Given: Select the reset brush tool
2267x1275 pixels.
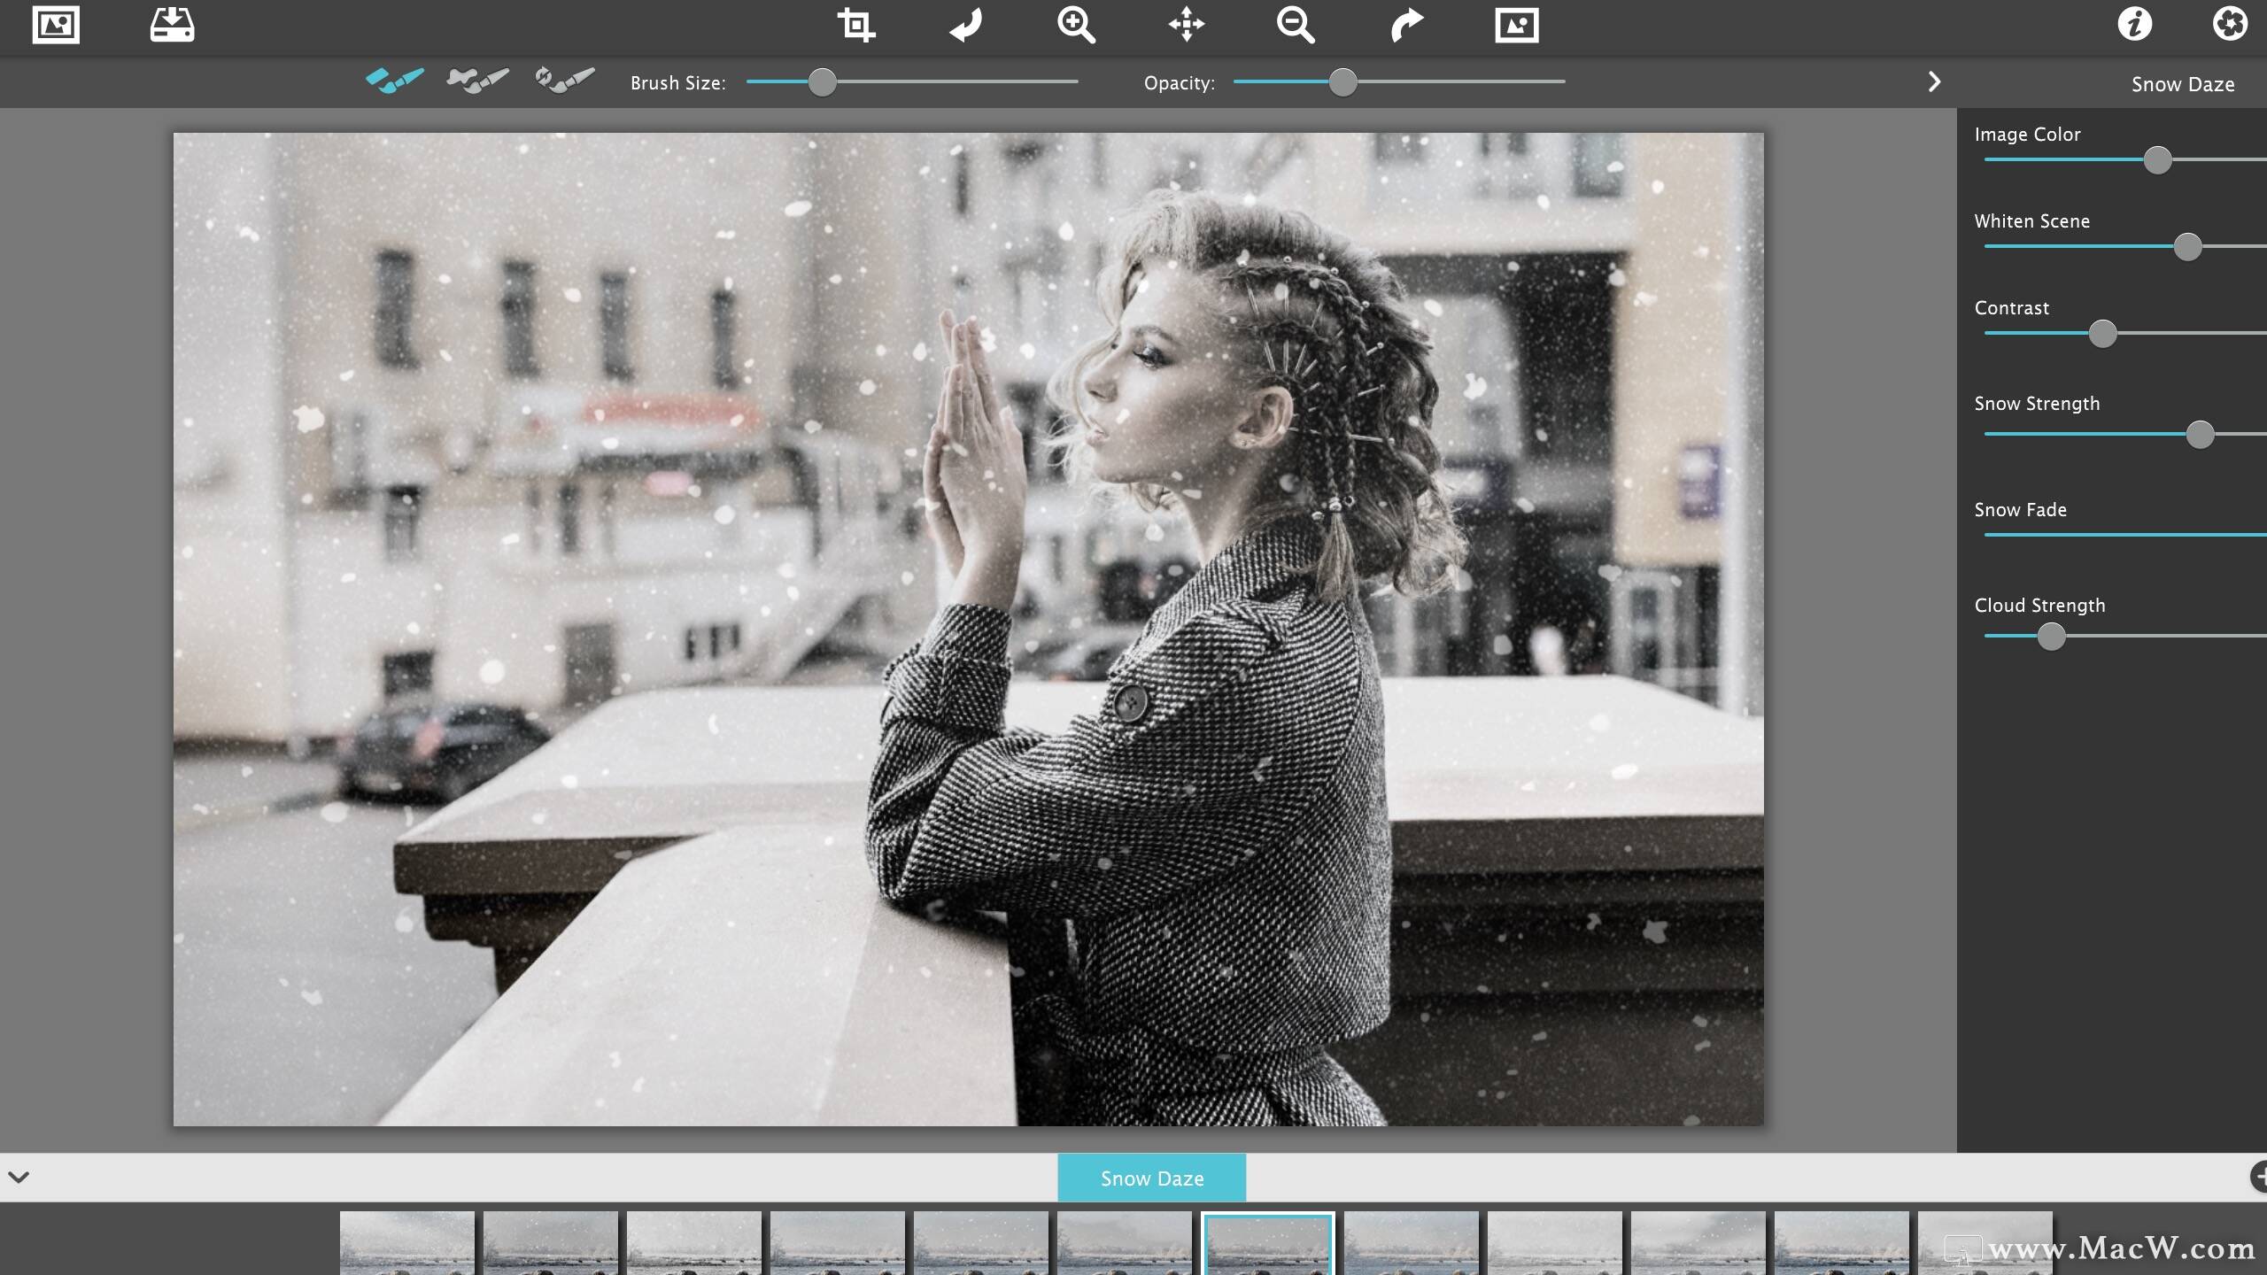Looking at the screenshot, I should 565,81.
